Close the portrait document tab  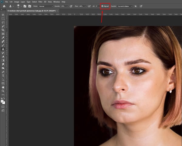tap(57, 11)
